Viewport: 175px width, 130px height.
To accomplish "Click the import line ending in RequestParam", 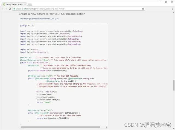I will click(x=51, y=42).
